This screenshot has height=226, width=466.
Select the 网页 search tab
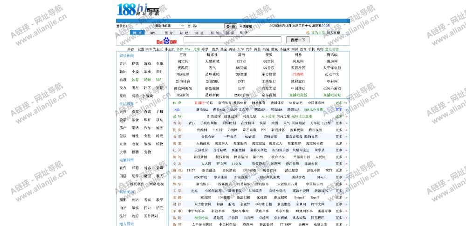[x=137, y=33]
